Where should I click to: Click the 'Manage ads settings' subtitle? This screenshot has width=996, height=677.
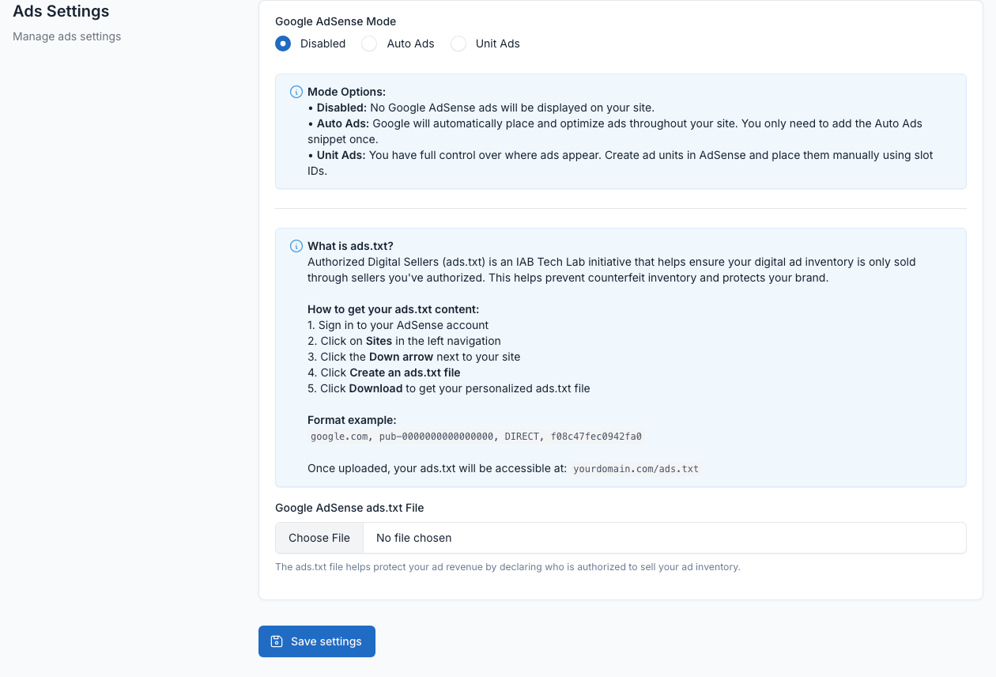click(67, 36)
